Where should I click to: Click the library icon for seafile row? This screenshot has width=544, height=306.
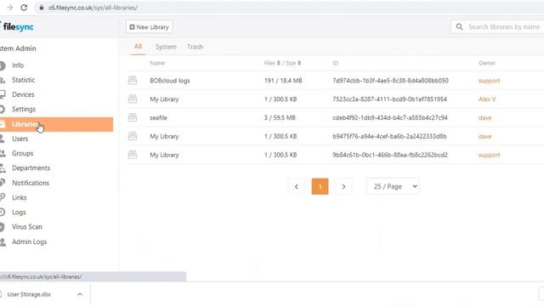coord(133,117)
